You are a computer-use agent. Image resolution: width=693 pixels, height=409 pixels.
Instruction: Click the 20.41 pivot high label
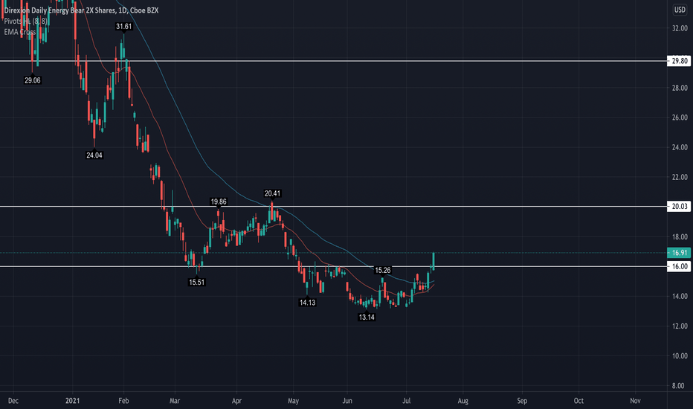(272, 193)
